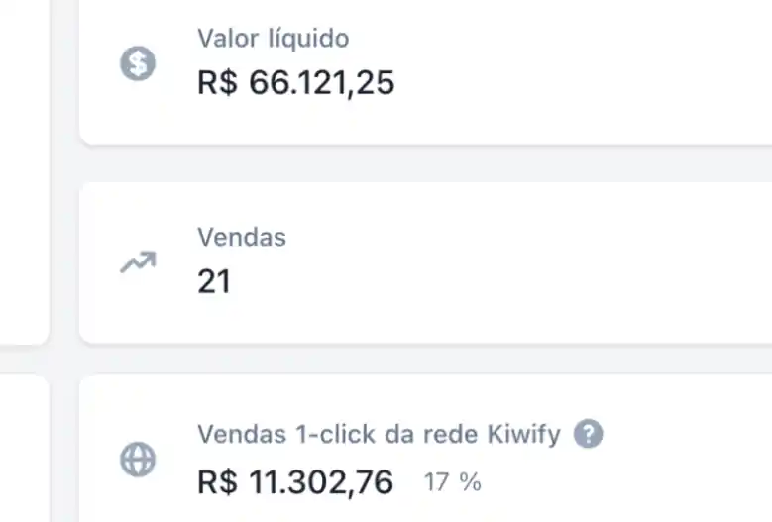
Task: Click the sales count number 21
Action: [214, 282]
